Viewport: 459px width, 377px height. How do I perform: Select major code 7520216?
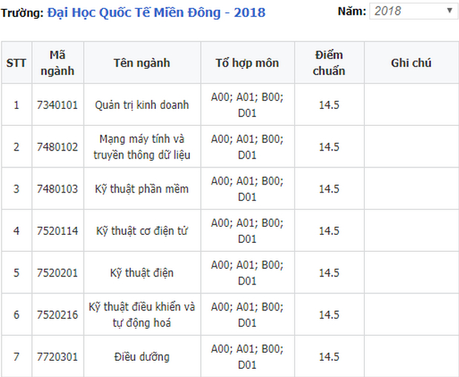tap(57, 315)
